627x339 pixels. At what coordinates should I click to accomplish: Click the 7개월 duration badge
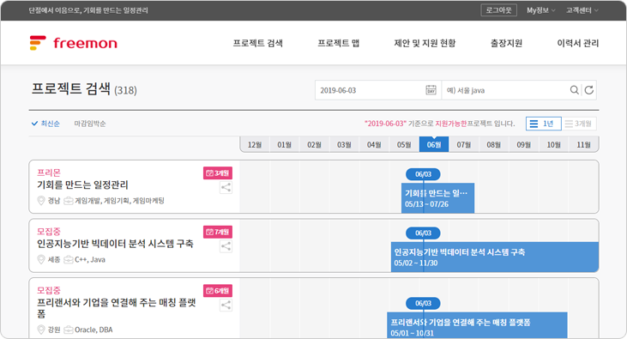tap(218, 232)
